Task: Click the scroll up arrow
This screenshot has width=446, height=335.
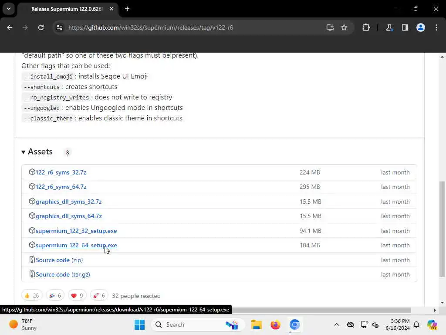Action: [442, 57]
